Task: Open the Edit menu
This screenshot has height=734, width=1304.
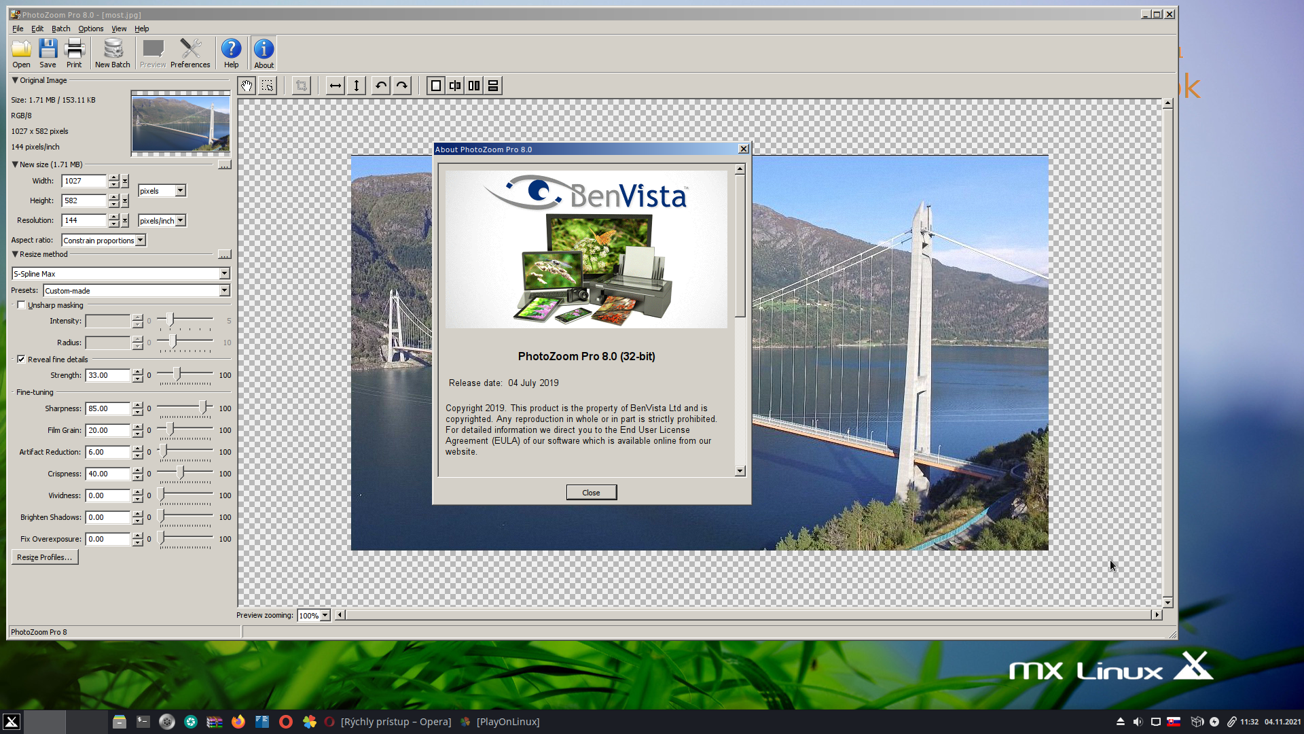Action: click(37, 29)
